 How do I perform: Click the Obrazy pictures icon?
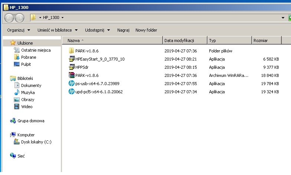[x=16, y=100]
